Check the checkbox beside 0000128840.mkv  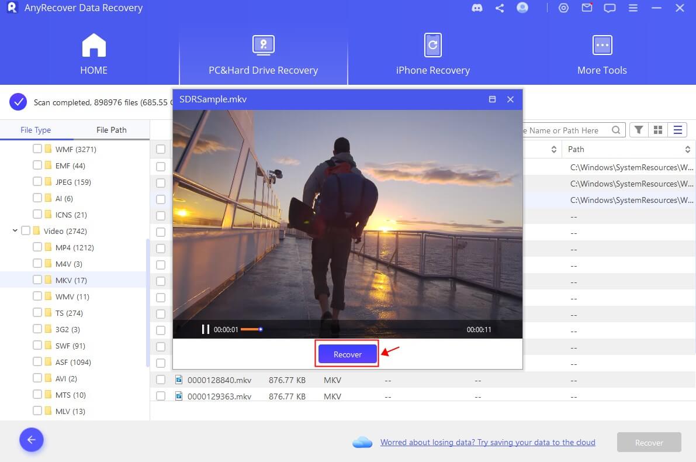tap(161, 379)
